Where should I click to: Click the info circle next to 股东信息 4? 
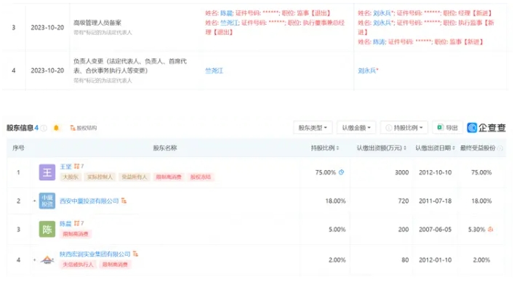pyautogui.click(x=44, y=128)
